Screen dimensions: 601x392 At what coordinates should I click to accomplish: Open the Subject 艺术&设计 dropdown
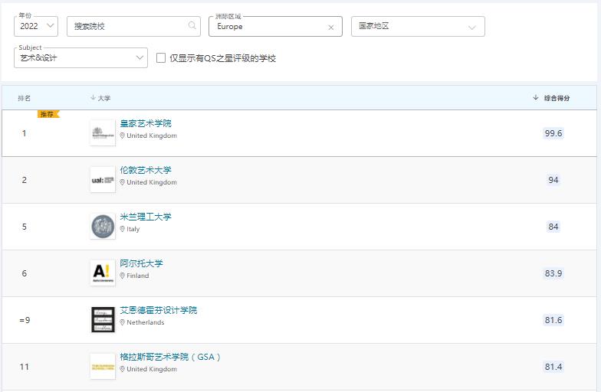tap(80, 58)
